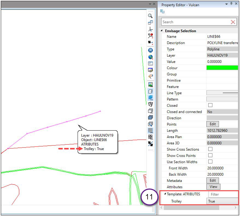240x217 pixels.
Task: Open the Property Editor panel options arrow
Action: 226,4
